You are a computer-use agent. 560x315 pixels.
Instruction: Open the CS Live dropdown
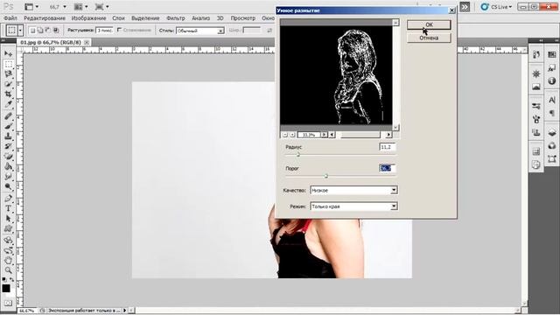tap(496, 7)
